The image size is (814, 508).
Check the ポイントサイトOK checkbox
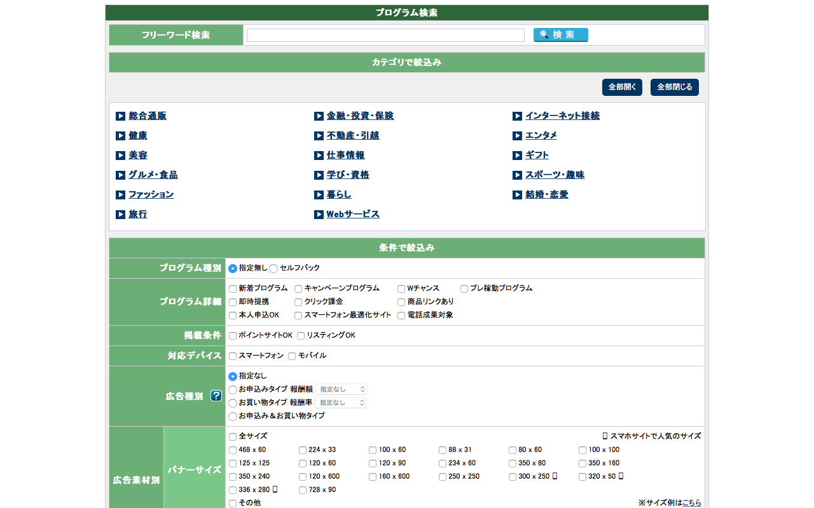pyautogui.click(x=233, y=336)
